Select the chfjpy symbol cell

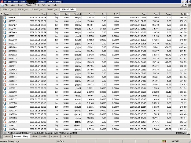click(78, 96)
